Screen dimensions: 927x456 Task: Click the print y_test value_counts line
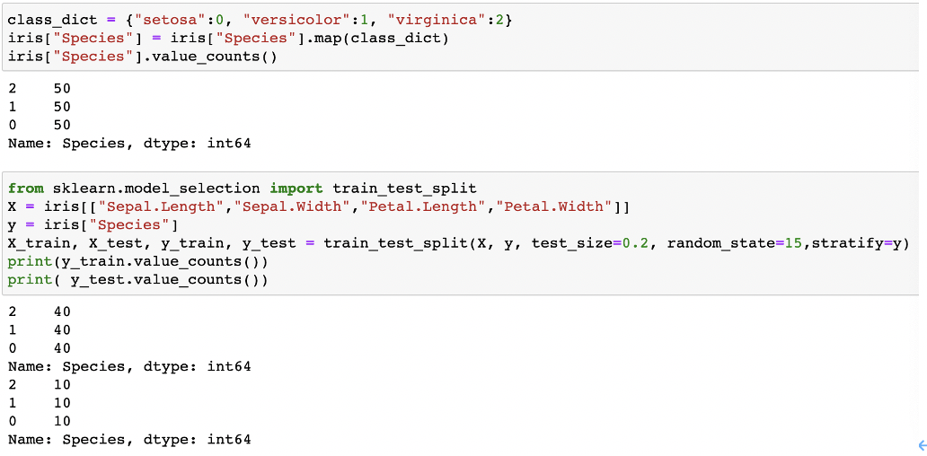point(137,279)
